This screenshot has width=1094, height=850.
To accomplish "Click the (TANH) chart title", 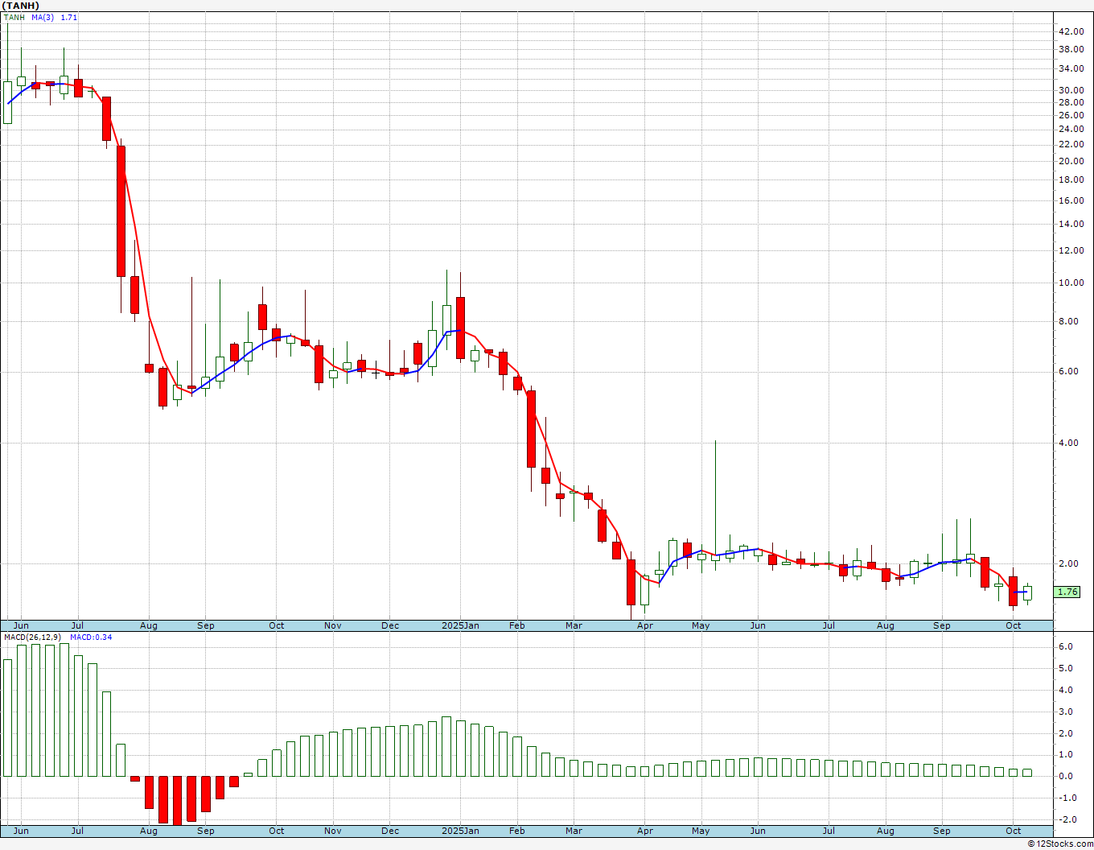I will 21,6.
